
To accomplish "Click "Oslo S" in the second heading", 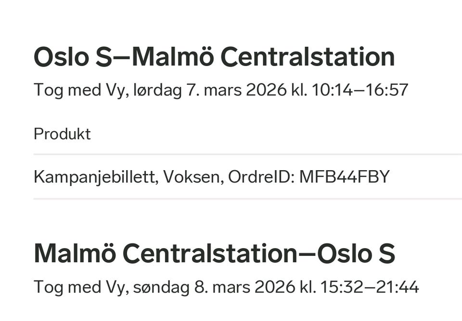I will pyautogui.click(x=356, y=254).
